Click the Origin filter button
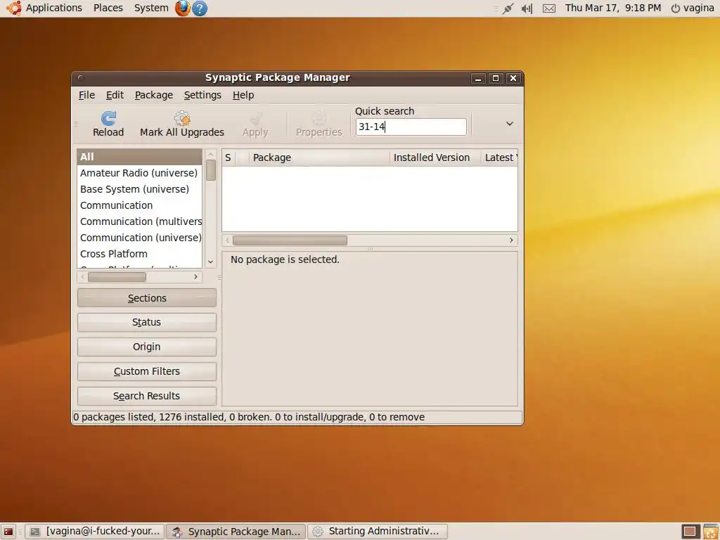The height and width of the screenshot is (540, 720). 147,347
